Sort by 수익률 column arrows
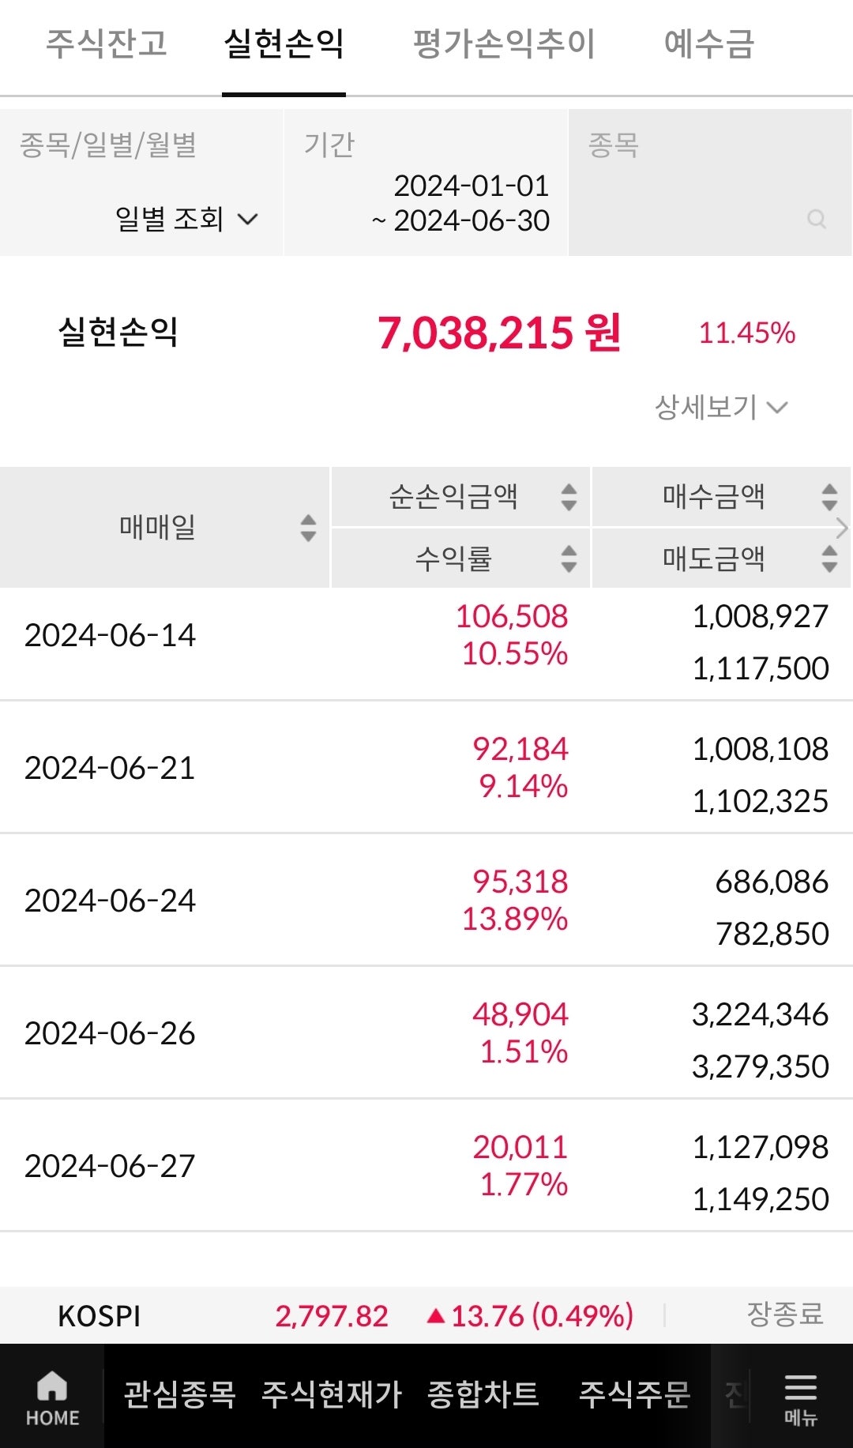Screen dimensions: 853x1448 [x=569, y=559]
